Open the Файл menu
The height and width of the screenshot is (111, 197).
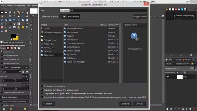point(3,6)
